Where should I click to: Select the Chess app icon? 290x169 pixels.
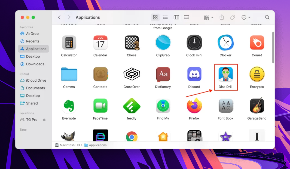click(x=132, y=43)
